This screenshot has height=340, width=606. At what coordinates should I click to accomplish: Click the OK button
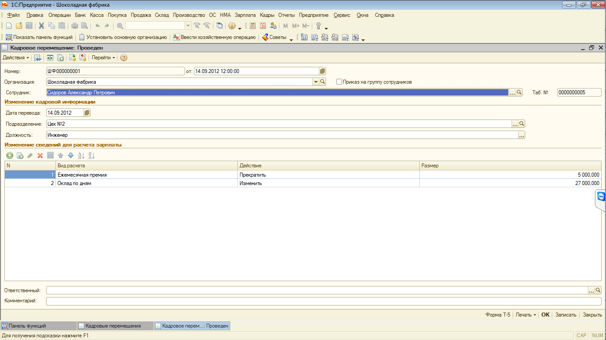(x=545, y=315)
